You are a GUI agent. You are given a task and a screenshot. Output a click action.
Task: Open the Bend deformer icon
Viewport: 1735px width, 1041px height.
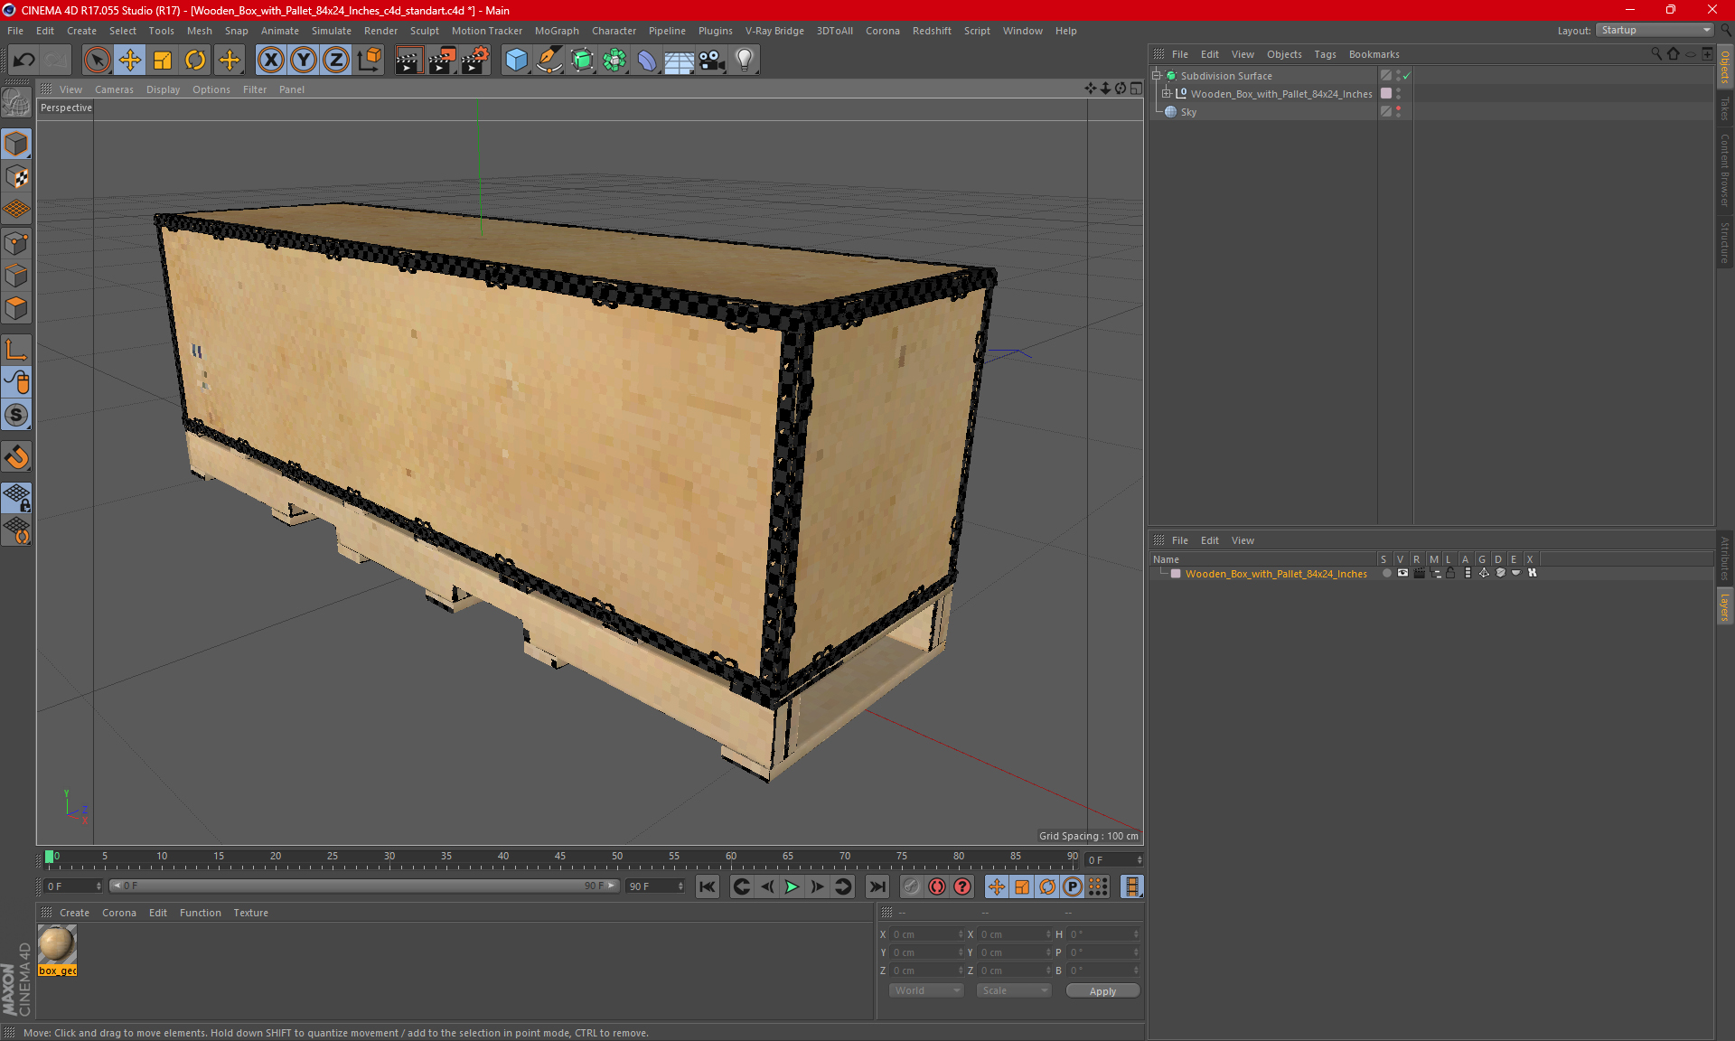tap(647, 60)
